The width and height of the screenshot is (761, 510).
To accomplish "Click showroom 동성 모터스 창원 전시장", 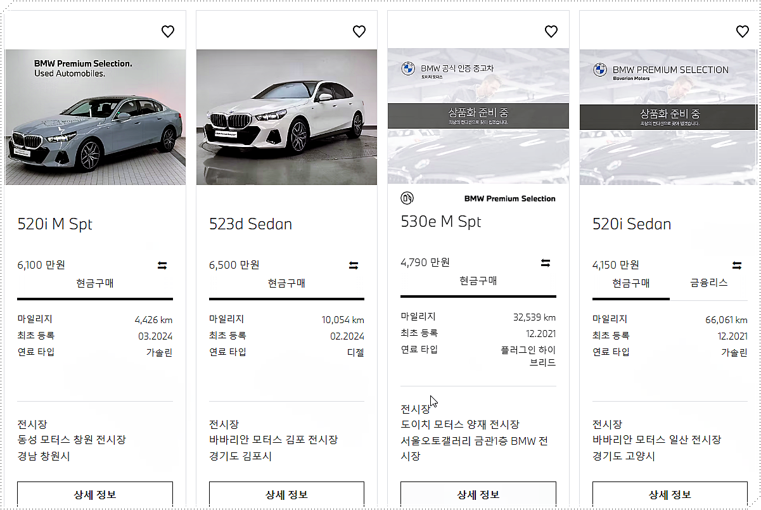I will [x=72, y=440].
